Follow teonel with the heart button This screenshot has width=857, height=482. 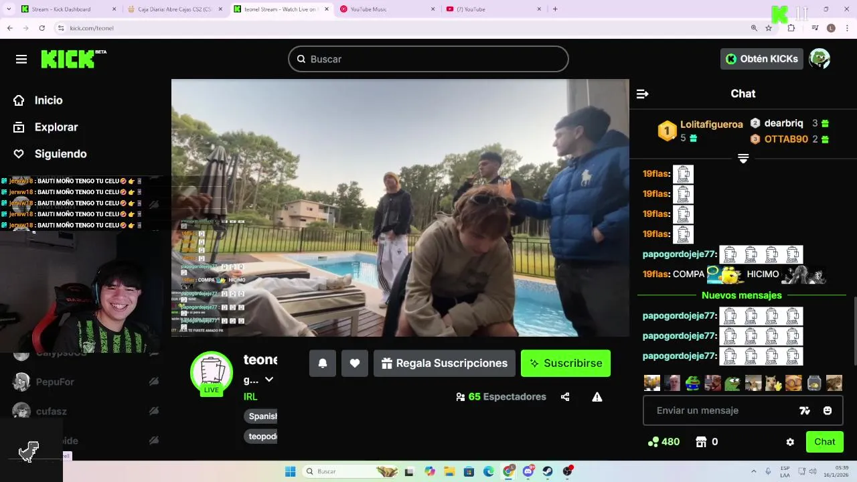click(x=355, y=363)
